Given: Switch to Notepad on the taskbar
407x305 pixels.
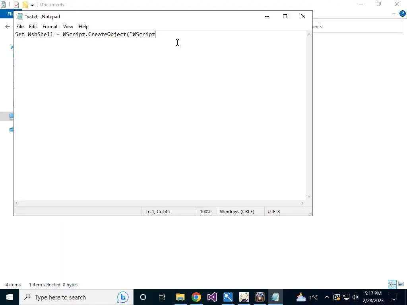Looking at the screenshot, I should (275, 297).
